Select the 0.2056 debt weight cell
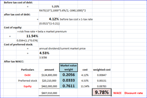The image size is (147, 98). 69,75
